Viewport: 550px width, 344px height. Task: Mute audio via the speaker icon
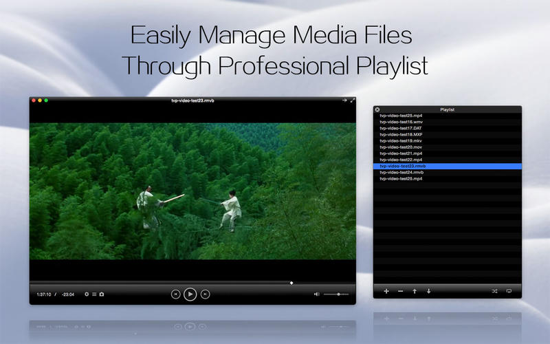click(x=317, y=294)
